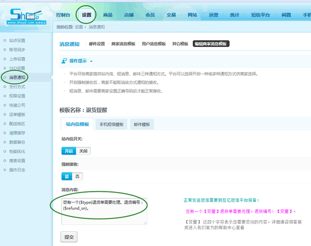Open 操作日志 in the left sidebar
311x246 pixels.
[17, 170]
